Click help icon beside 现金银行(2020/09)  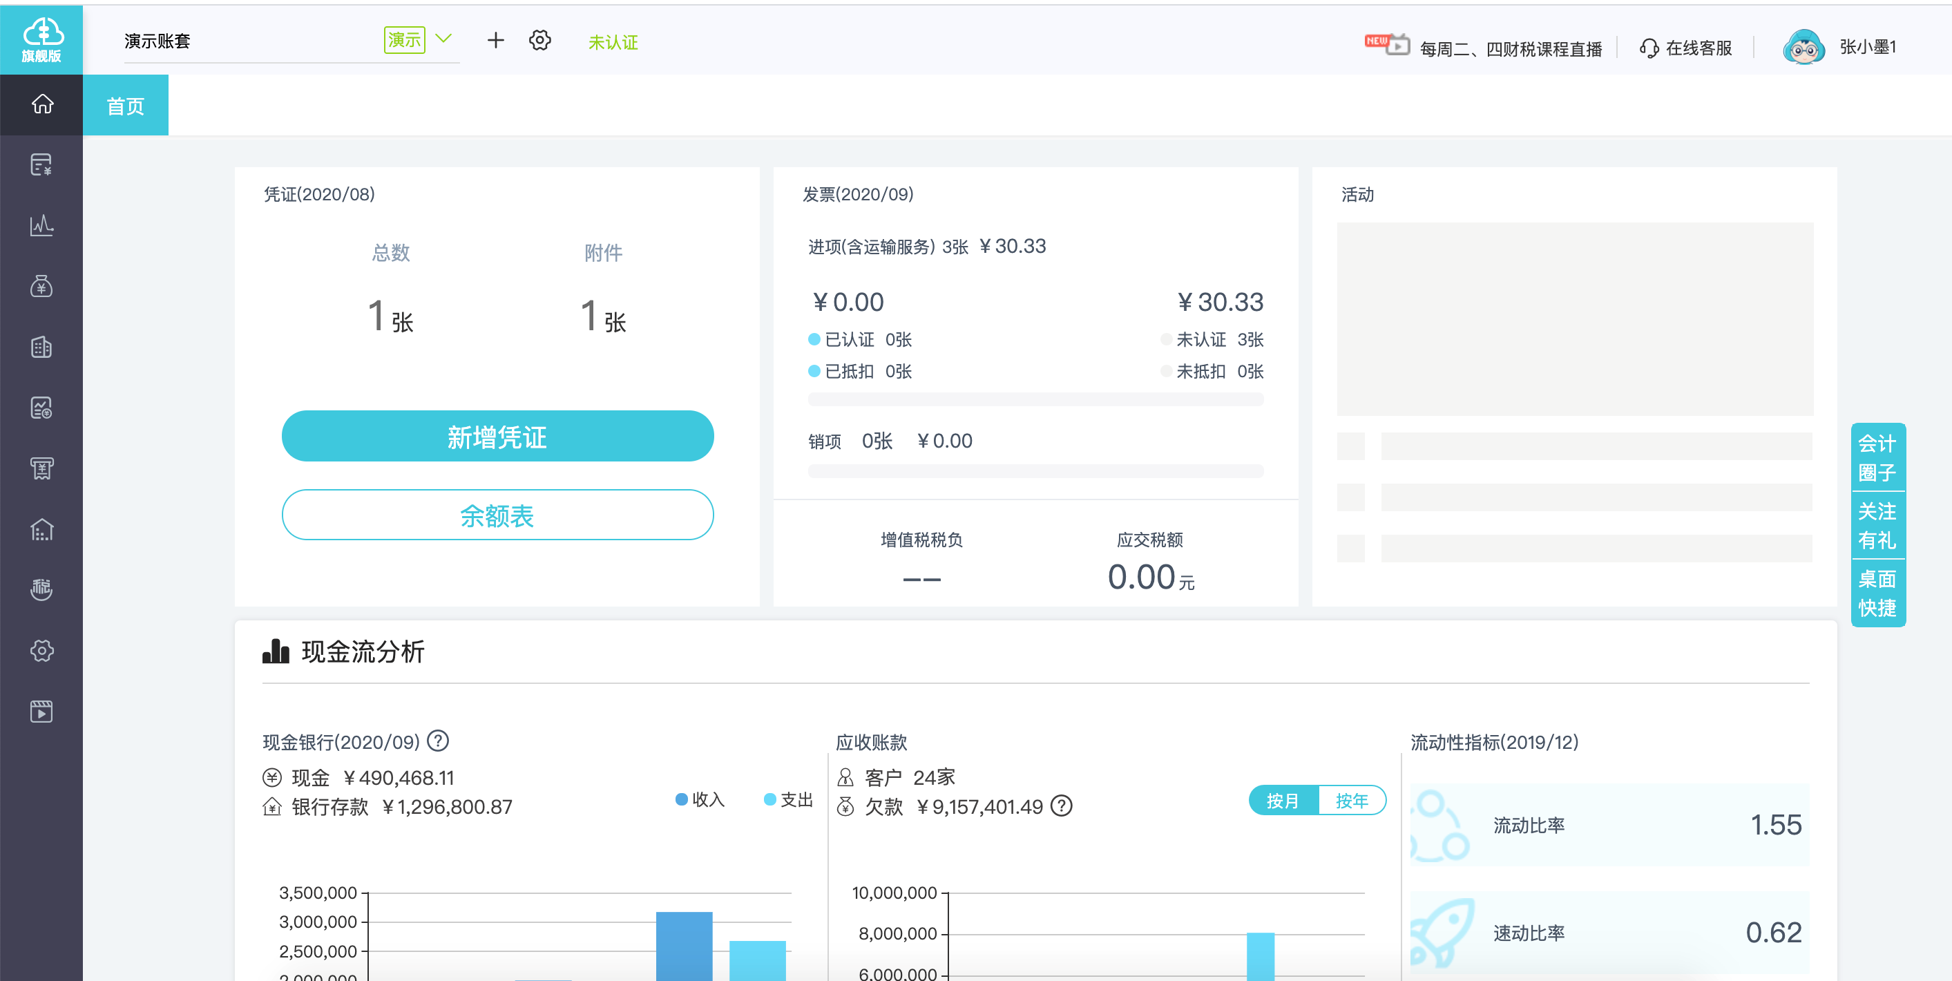click(438, 741)
